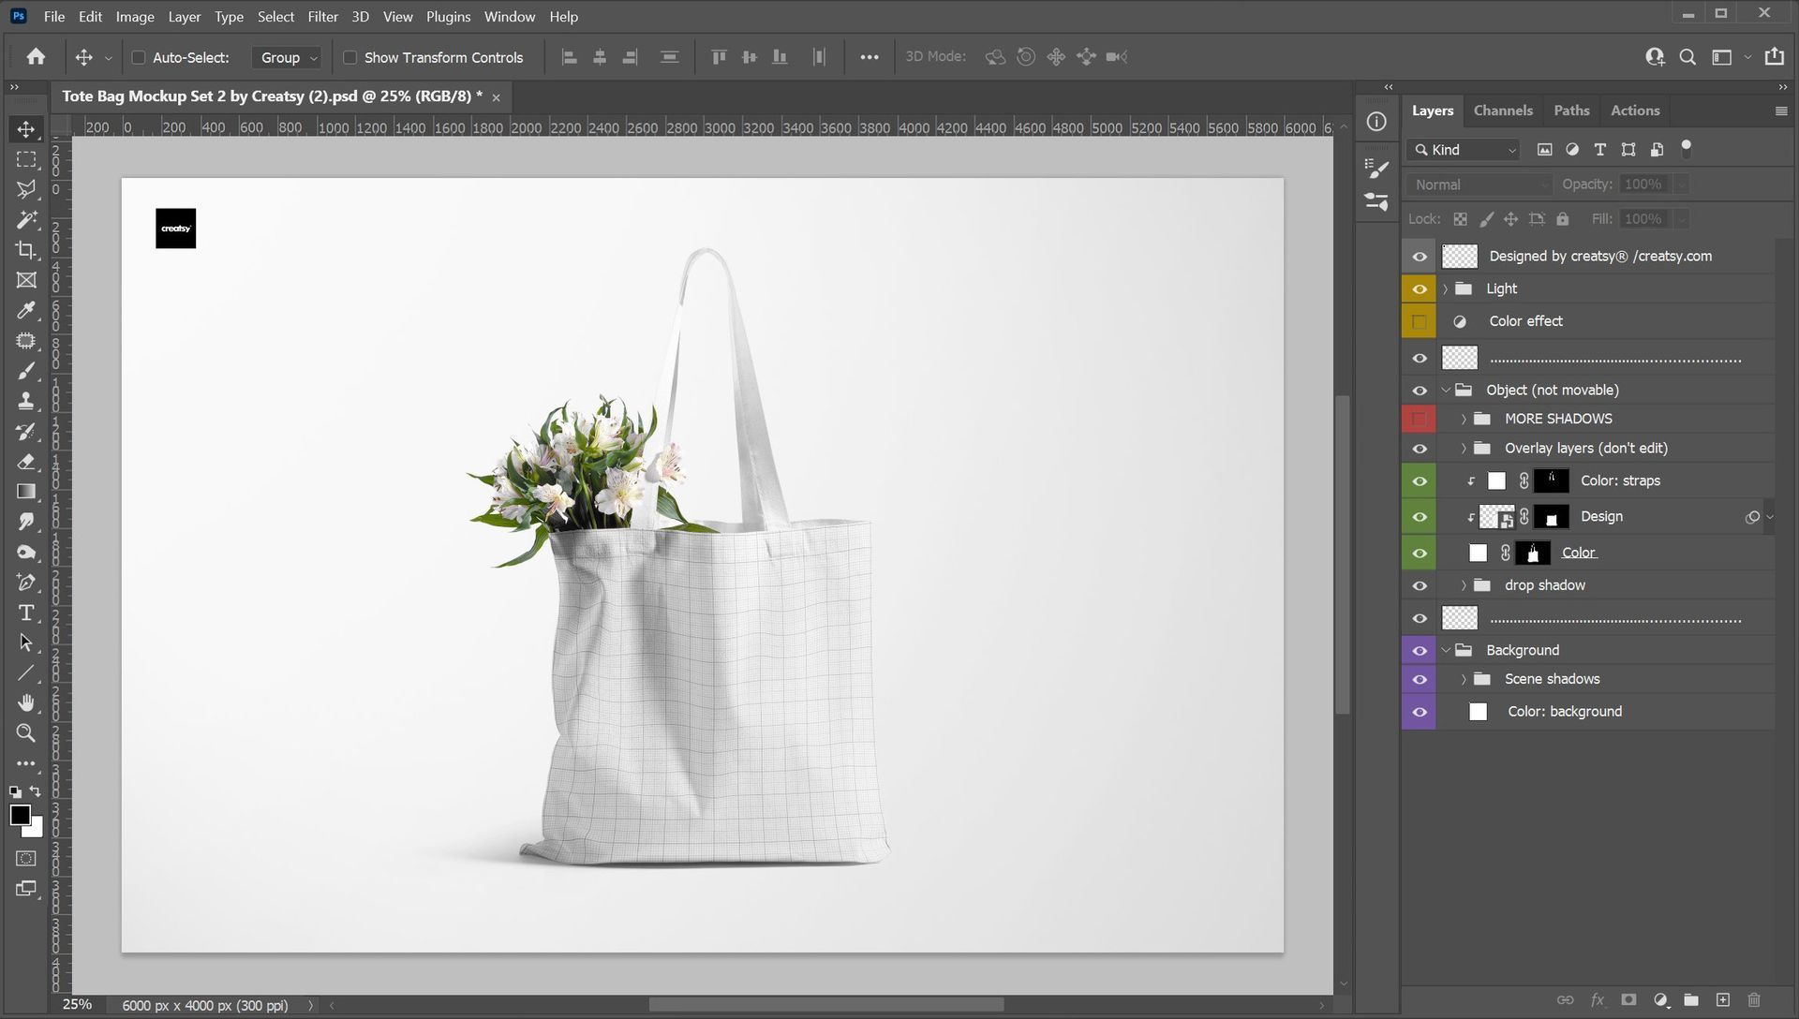Image resolution: width=1799 pixels, height=1019 pixels.
Task: Open the Auto-Select Group dropdown
Action: (x=286, y=57)
